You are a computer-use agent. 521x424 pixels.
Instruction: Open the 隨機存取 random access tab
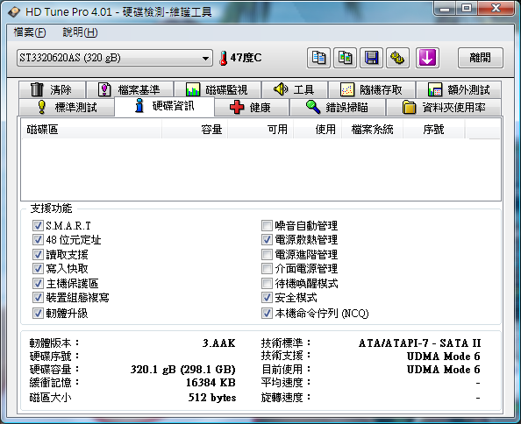coord(372,89)
